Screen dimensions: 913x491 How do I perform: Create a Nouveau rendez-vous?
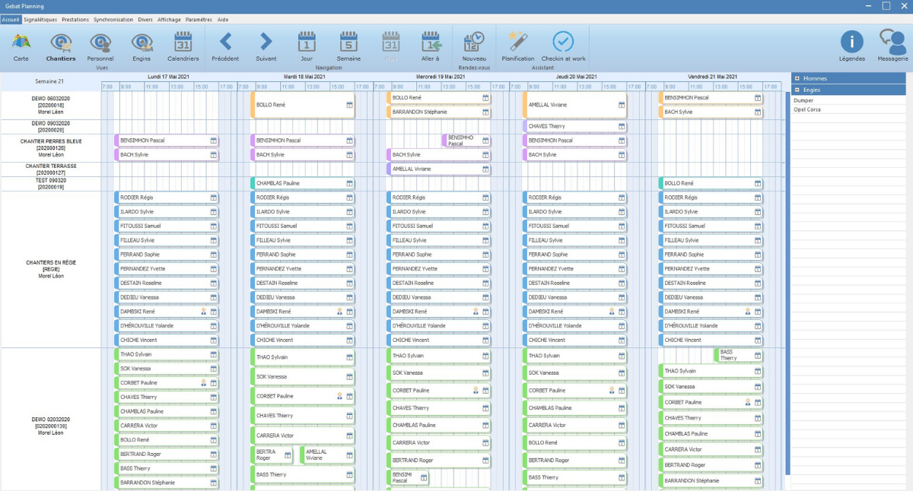474,46
